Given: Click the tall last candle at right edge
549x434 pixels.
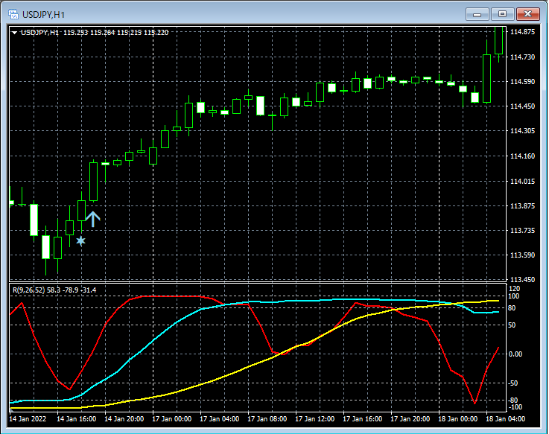Looking at the screenshot, I should point(499,39).
